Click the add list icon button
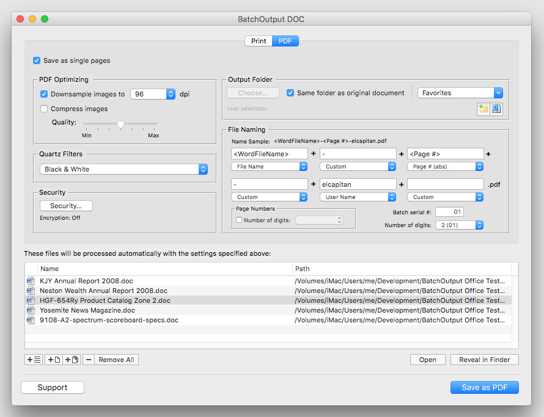 coord(34,360)
